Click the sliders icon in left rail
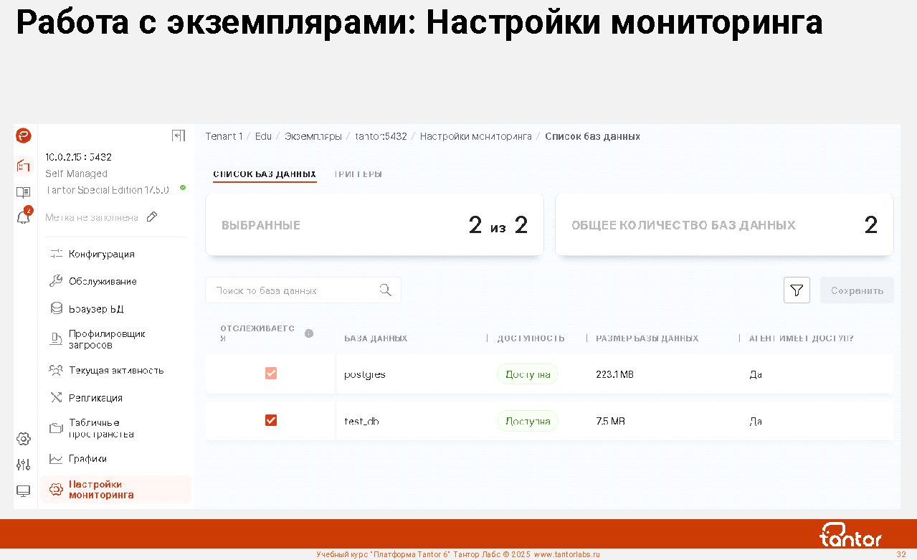917x560 pixels. [24, 465]
